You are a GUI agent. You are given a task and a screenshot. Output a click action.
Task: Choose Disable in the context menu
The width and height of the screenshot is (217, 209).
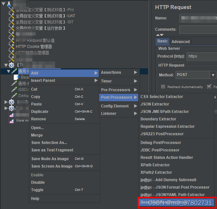[x=64, y=182]
